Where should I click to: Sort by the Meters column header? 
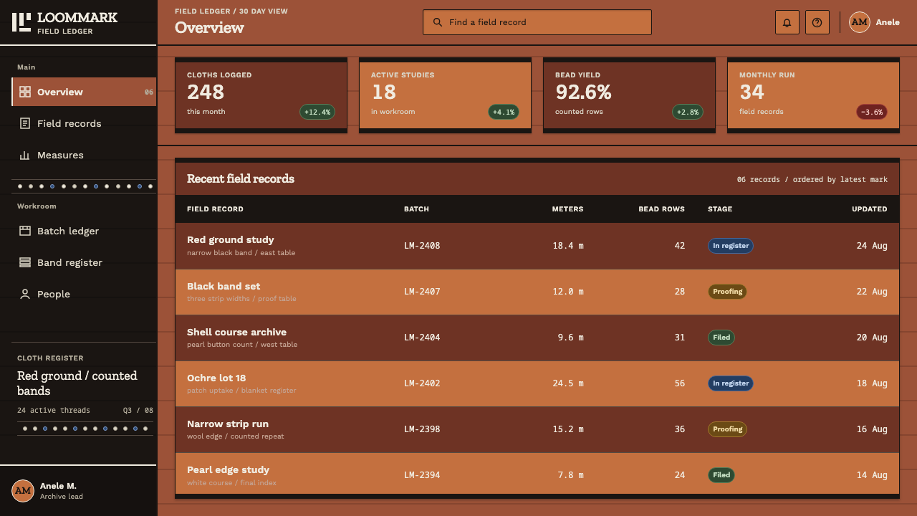click(x=567, y=209)
